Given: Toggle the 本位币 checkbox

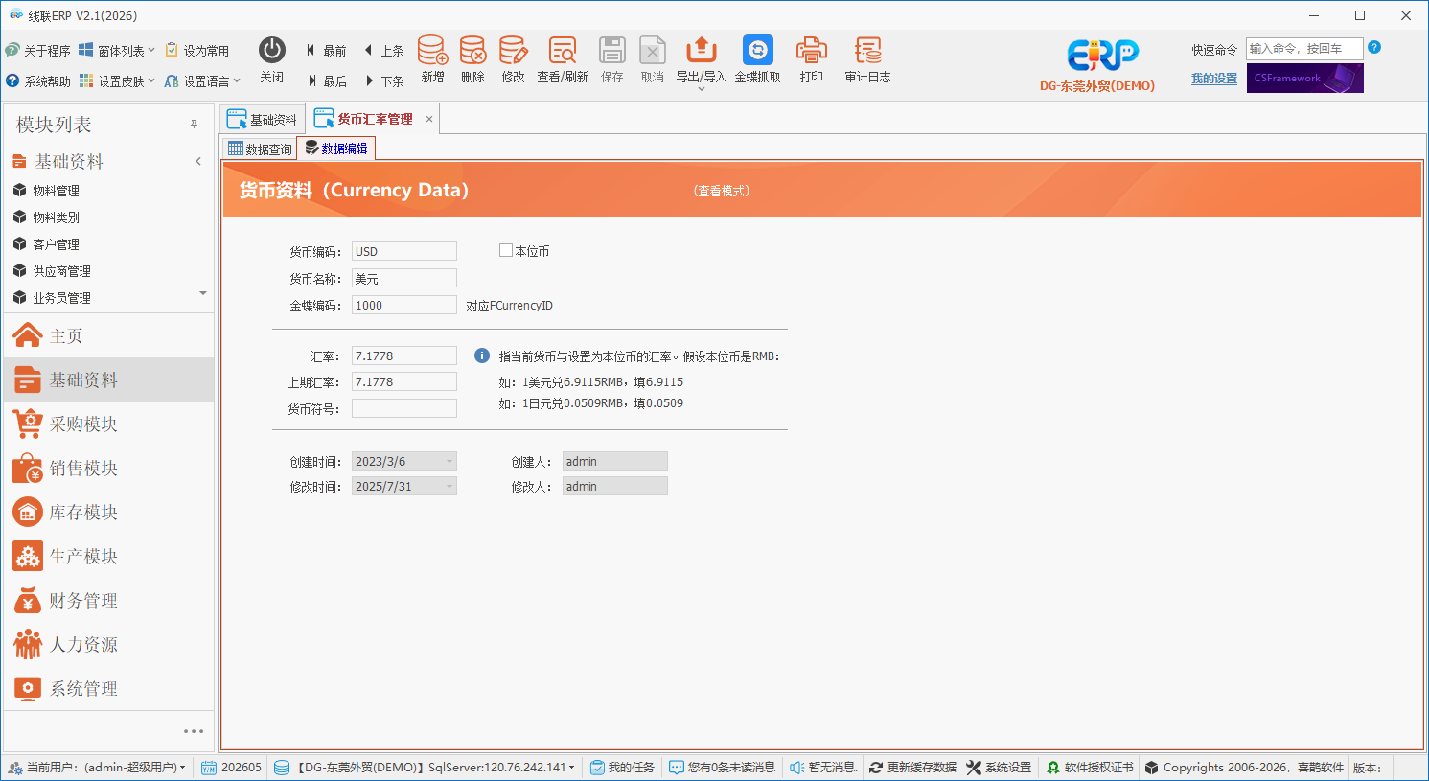Looking at the screenshot, I should [506, 251].
